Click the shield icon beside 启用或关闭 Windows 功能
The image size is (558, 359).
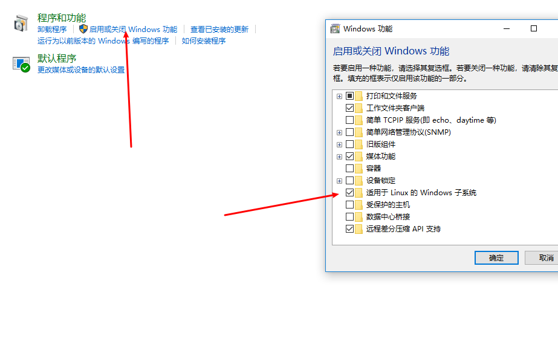[83, 29]
